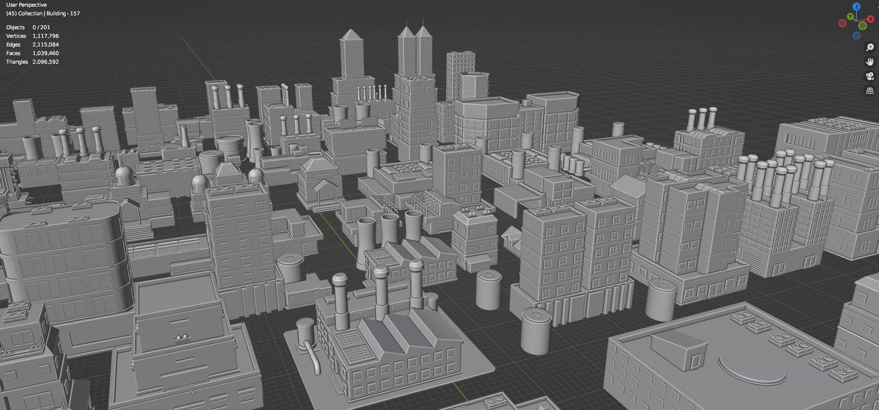Click the 'User Perspective' viewport label

(x=26, y=5)
